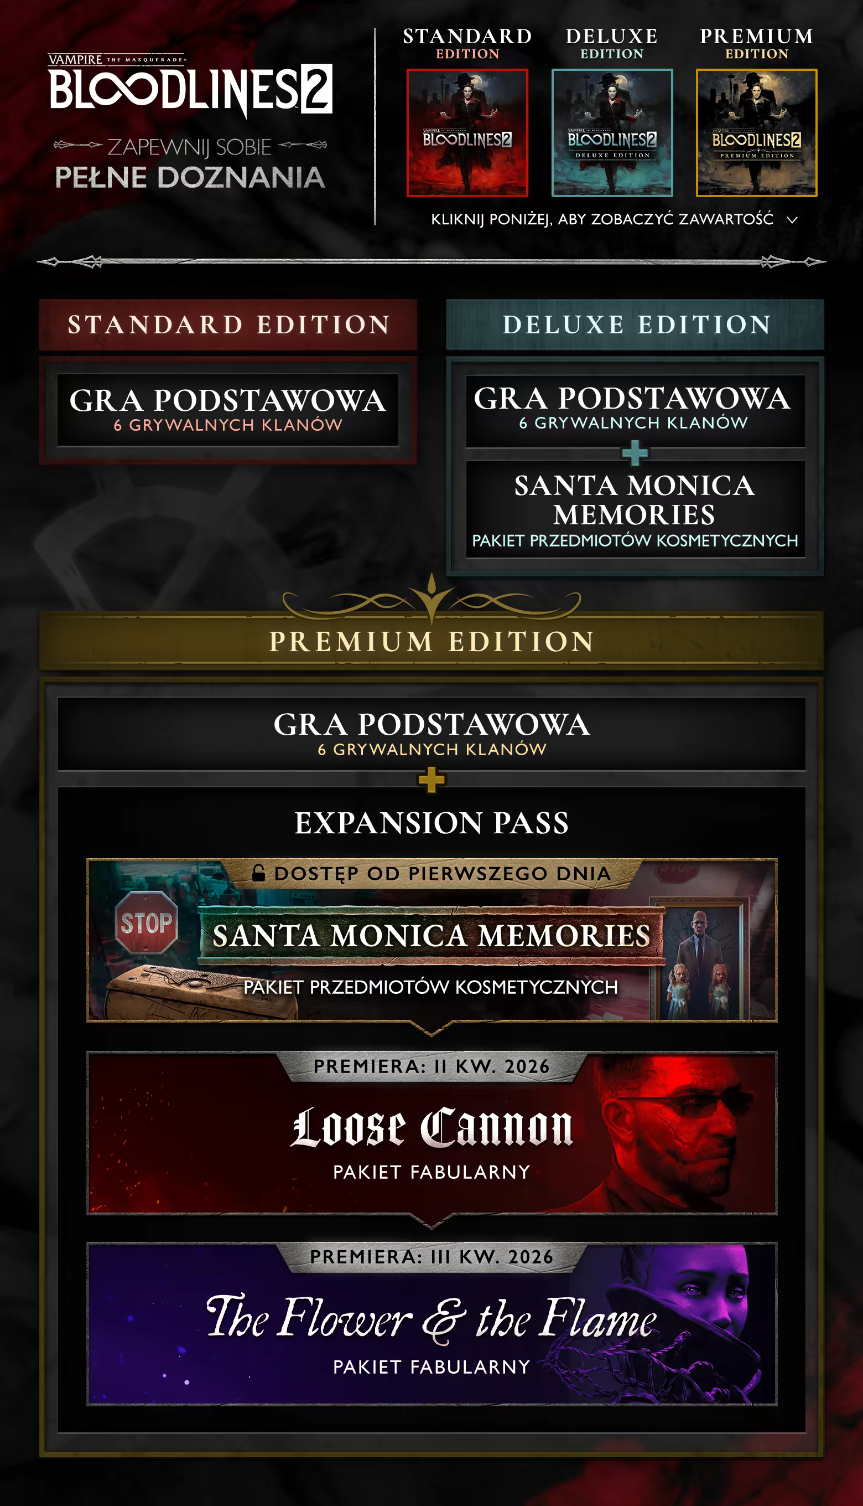Open the Premium Edition gold header

pos(431,641)
